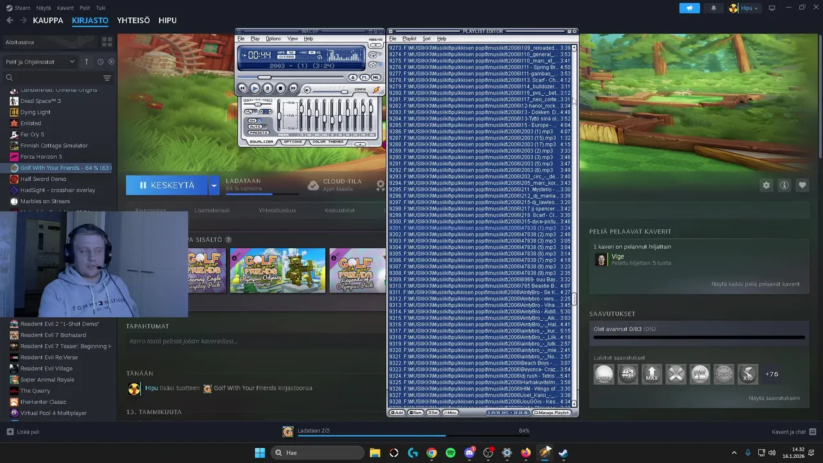The height and width of the screenshot is (463, 823).
Task: Click Sel button in playlist editor
Action: 433,413
